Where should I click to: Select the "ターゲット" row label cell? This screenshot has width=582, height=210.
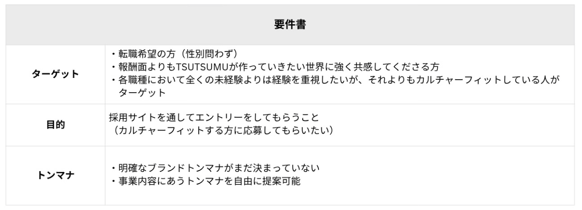tap(55, 75)
